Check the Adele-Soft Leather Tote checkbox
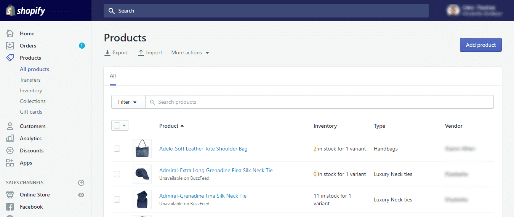This screenshot has width=514, height=217. click(x=117, y=149)
